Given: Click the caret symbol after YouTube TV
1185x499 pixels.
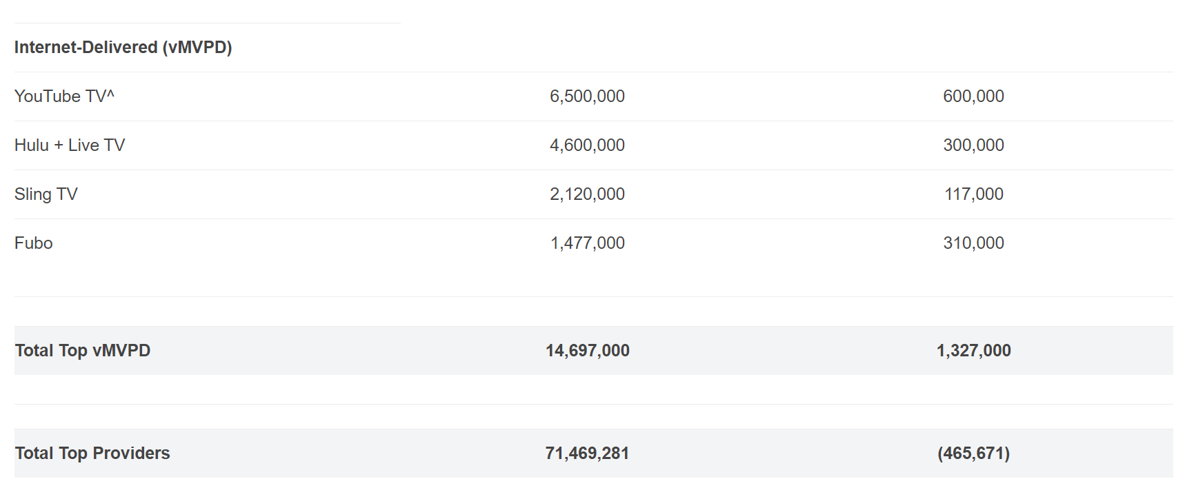Looking at the screenshot, I should (111, 93).
